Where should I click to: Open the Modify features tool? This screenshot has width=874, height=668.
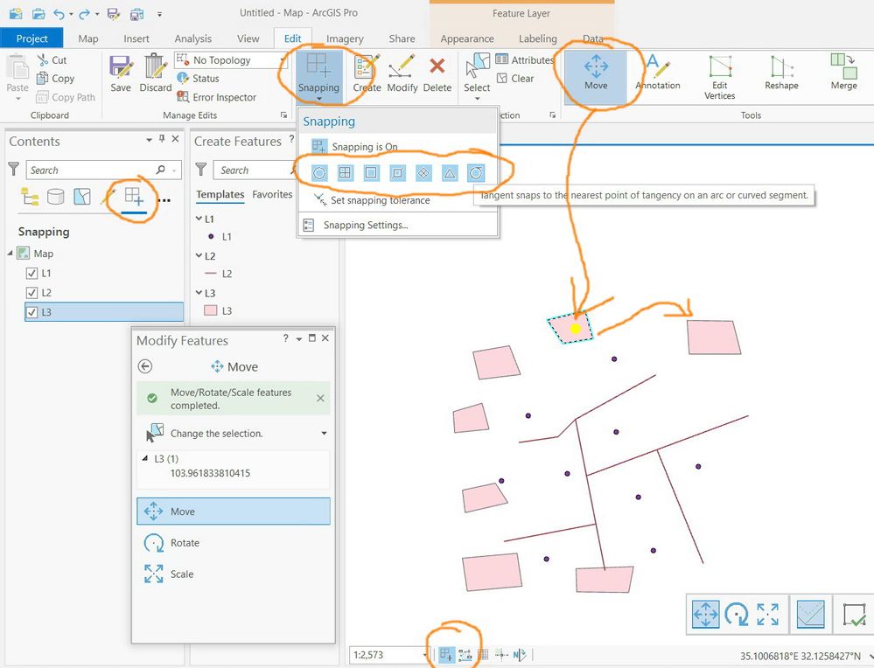[402, 73]
